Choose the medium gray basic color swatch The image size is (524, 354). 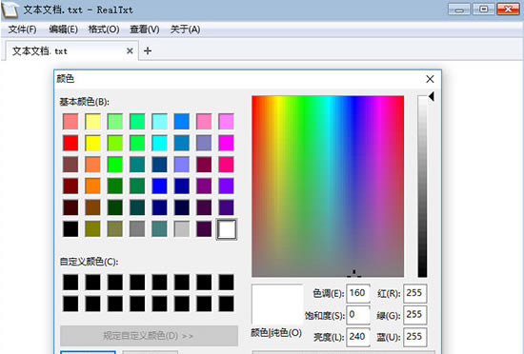pos(137,229)
